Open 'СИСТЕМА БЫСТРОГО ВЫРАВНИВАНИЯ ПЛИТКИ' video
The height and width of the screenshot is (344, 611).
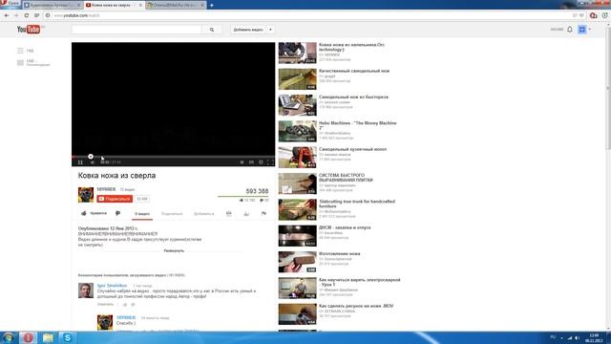[346, 178]
